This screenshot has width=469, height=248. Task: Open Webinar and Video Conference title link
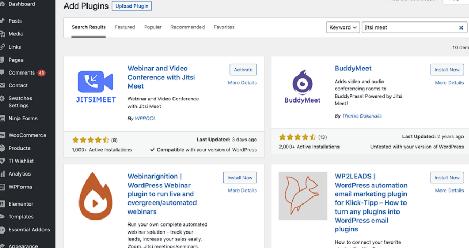tap(161, 77)
